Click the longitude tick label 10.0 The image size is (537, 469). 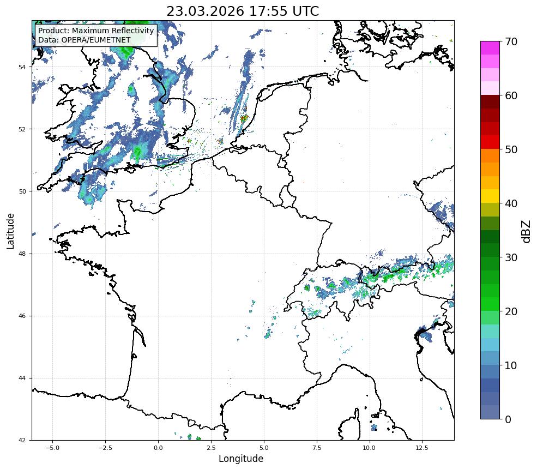point(369,448)
